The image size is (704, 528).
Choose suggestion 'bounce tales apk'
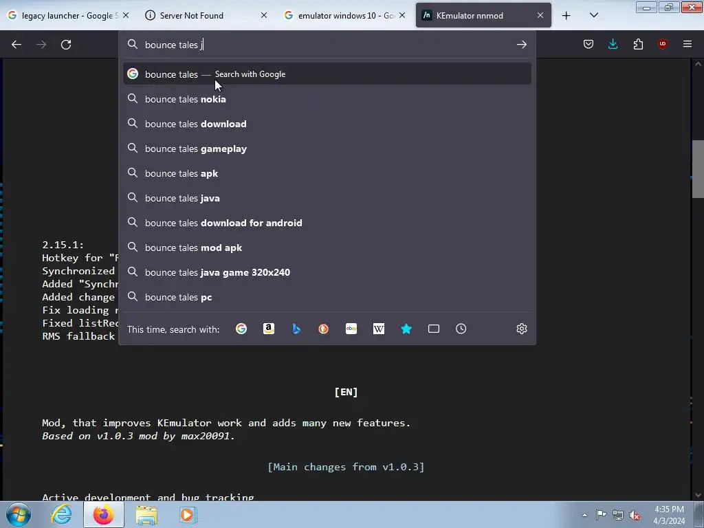coord(327,173)
